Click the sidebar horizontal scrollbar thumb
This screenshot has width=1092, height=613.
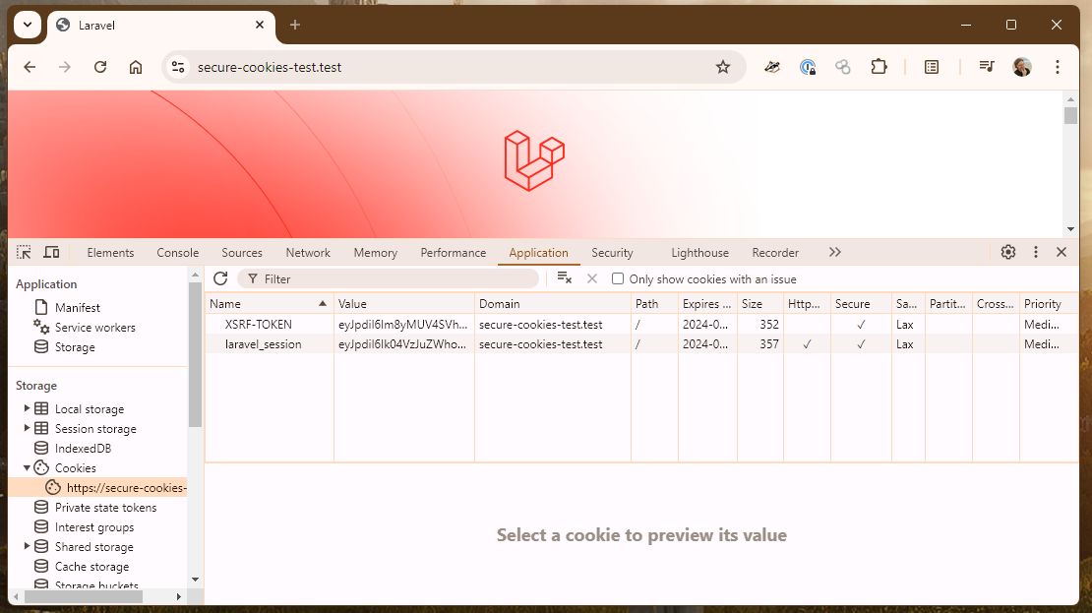coord(84,597)
